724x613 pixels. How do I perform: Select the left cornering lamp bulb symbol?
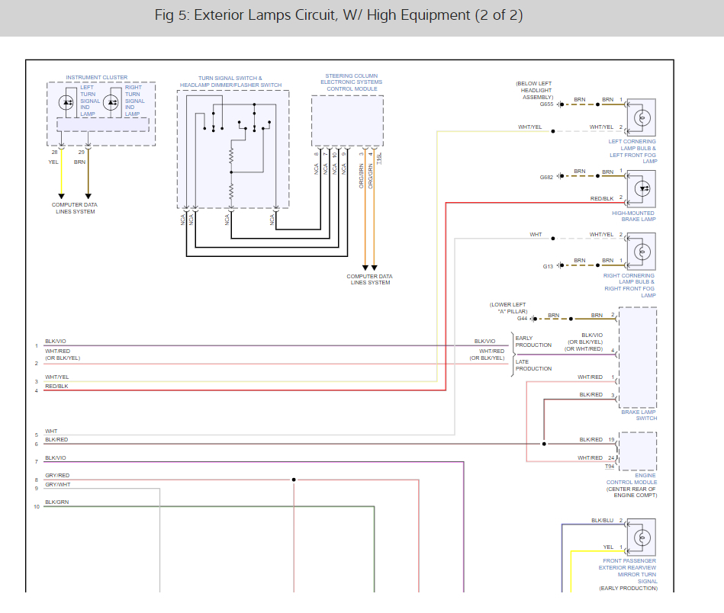[642, 117]
